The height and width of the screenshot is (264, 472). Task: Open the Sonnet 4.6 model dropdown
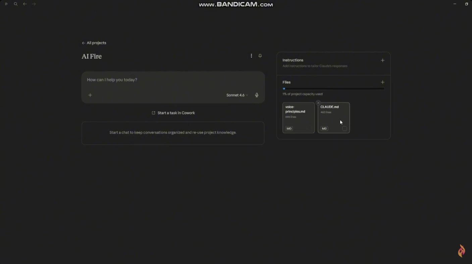(237, 95)
